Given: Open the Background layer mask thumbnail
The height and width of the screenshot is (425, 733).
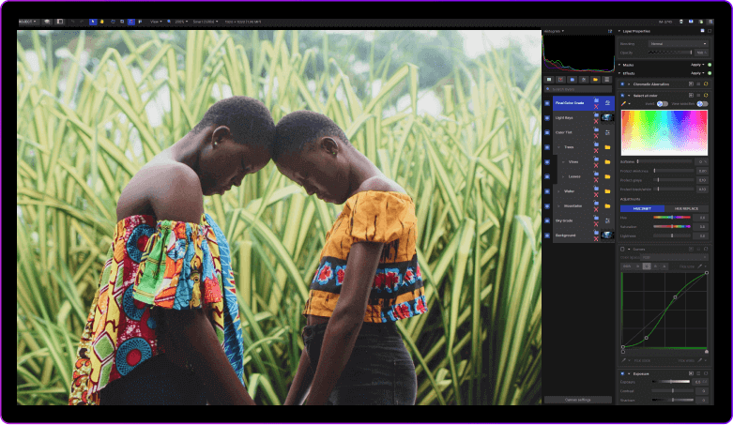Looking at the screenshot, I should (x=607, y=235).
